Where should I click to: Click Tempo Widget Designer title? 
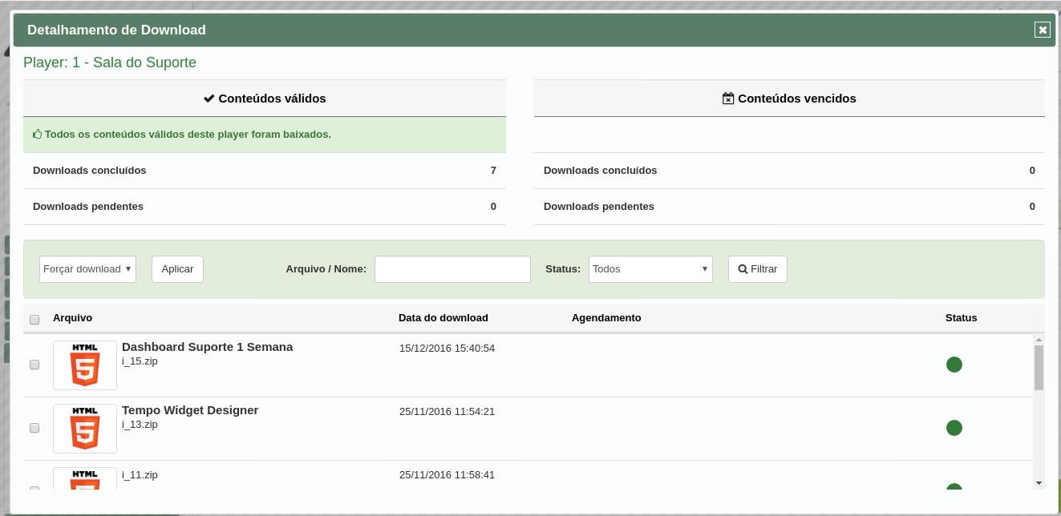point(190,410)
